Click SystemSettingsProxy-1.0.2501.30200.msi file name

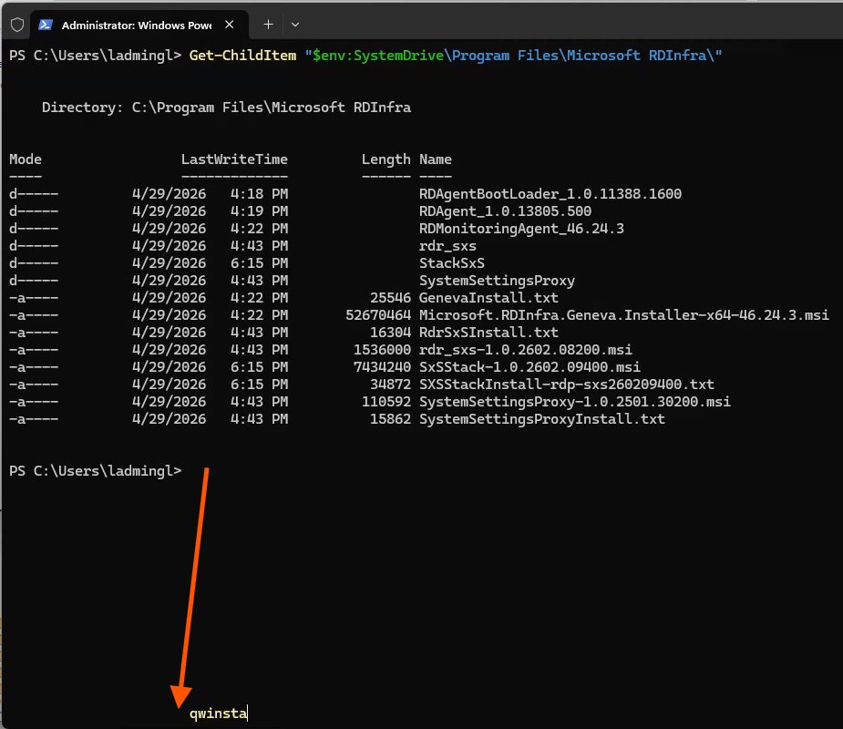coord(575,402)
